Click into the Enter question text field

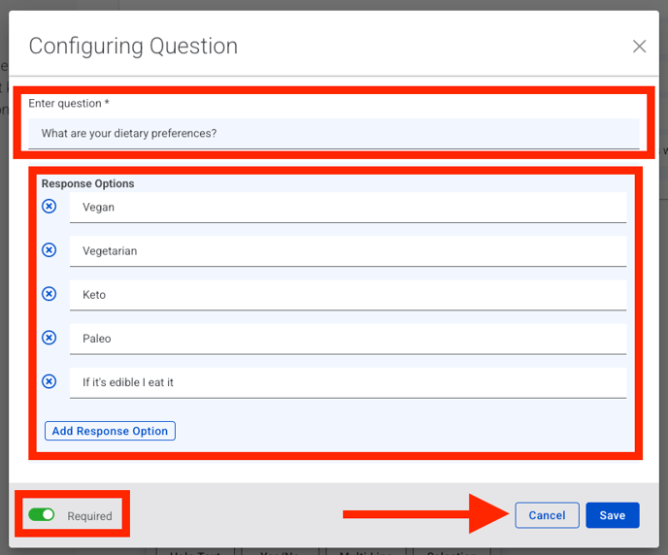[x=333, y=134]
